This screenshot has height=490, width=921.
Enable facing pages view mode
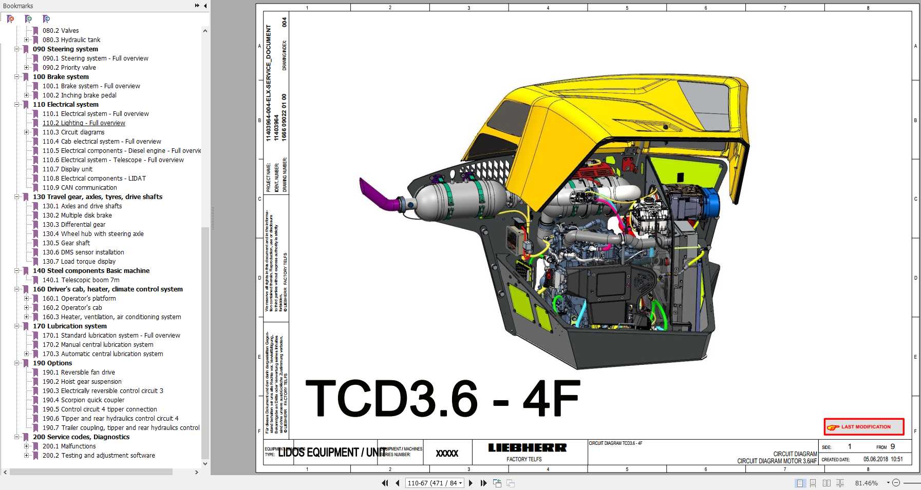826,483
